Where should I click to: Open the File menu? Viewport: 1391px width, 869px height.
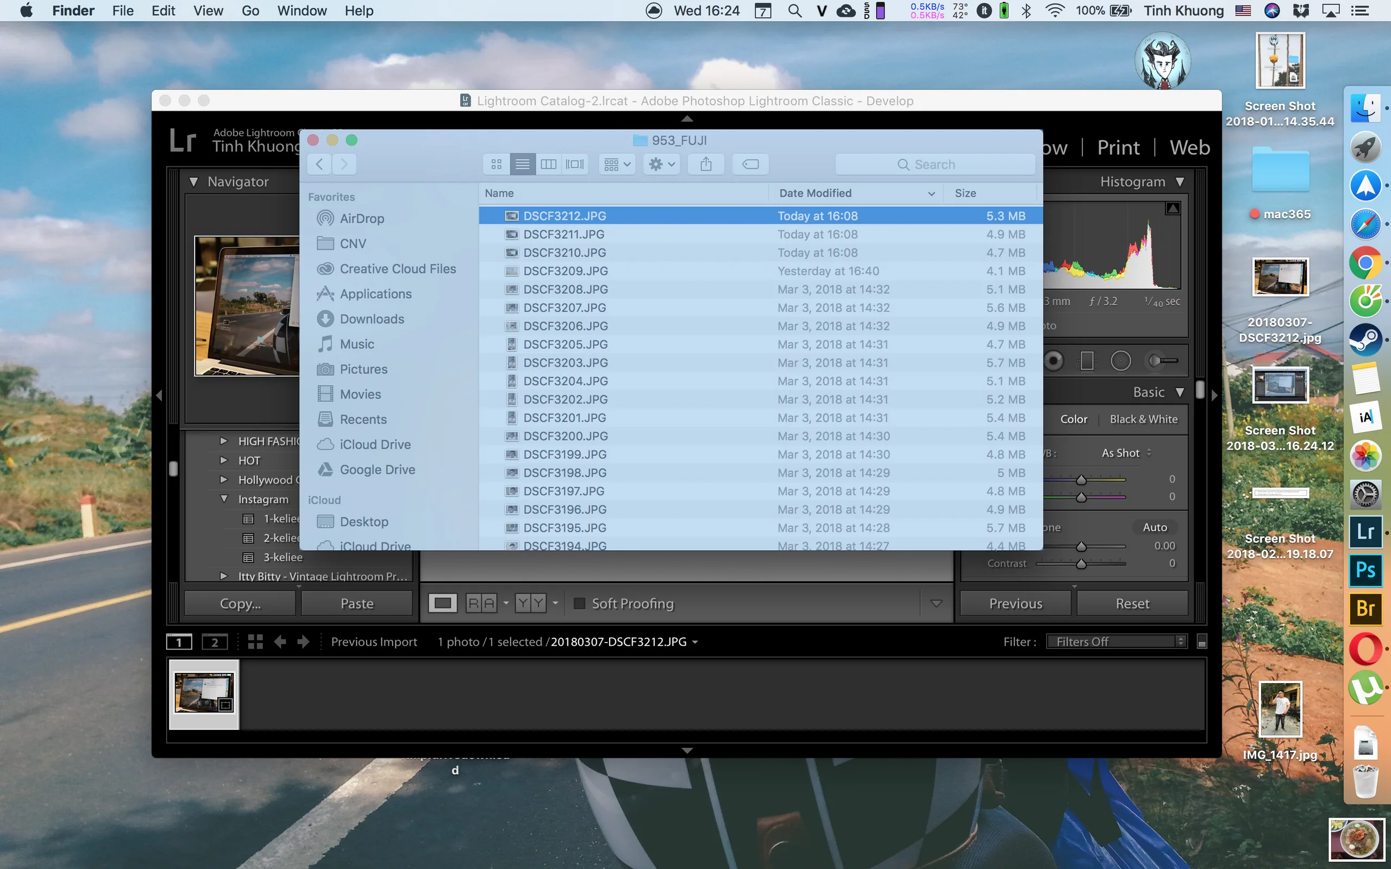click(x=122, y=10)
